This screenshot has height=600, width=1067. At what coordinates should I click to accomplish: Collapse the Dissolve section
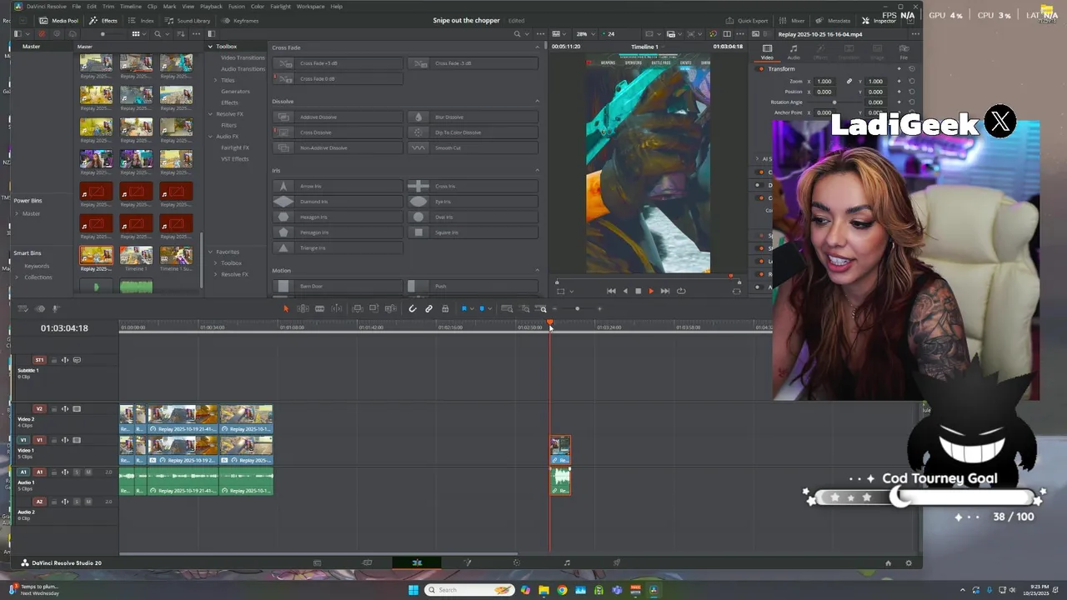tap(537, 102)
